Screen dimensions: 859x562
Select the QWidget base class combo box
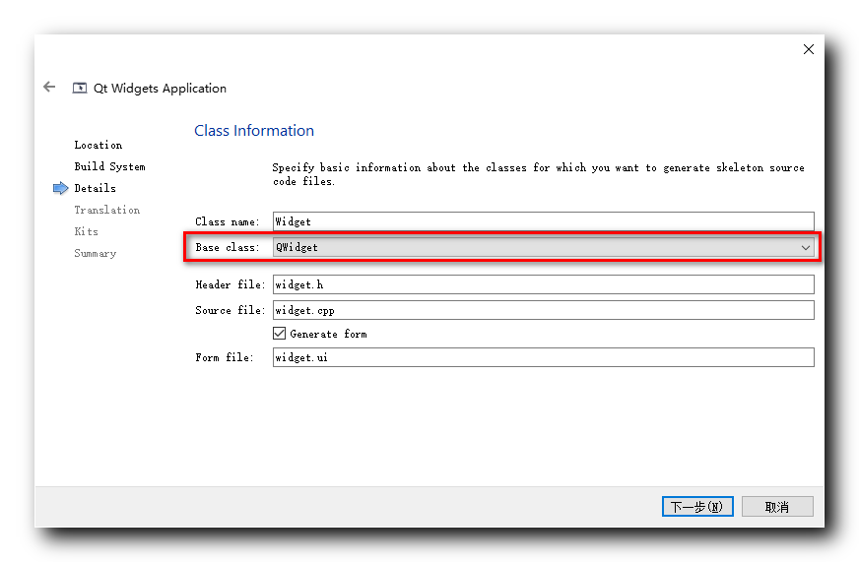(x=544, y=247)
